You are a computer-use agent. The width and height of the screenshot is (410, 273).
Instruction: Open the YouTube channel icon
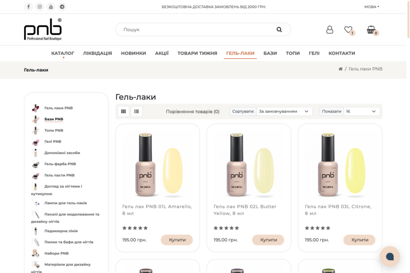coord(51,7)
